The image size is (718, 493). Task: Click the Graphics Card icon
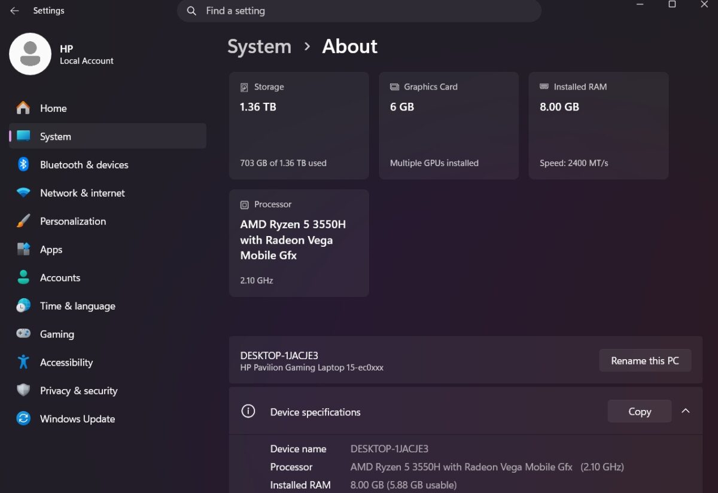click(394, 87)
